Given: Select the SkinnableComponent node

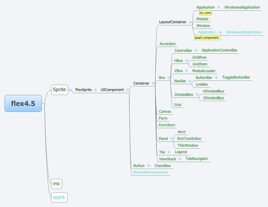Looking at the screenshot, I should click(x=151, y=172).
